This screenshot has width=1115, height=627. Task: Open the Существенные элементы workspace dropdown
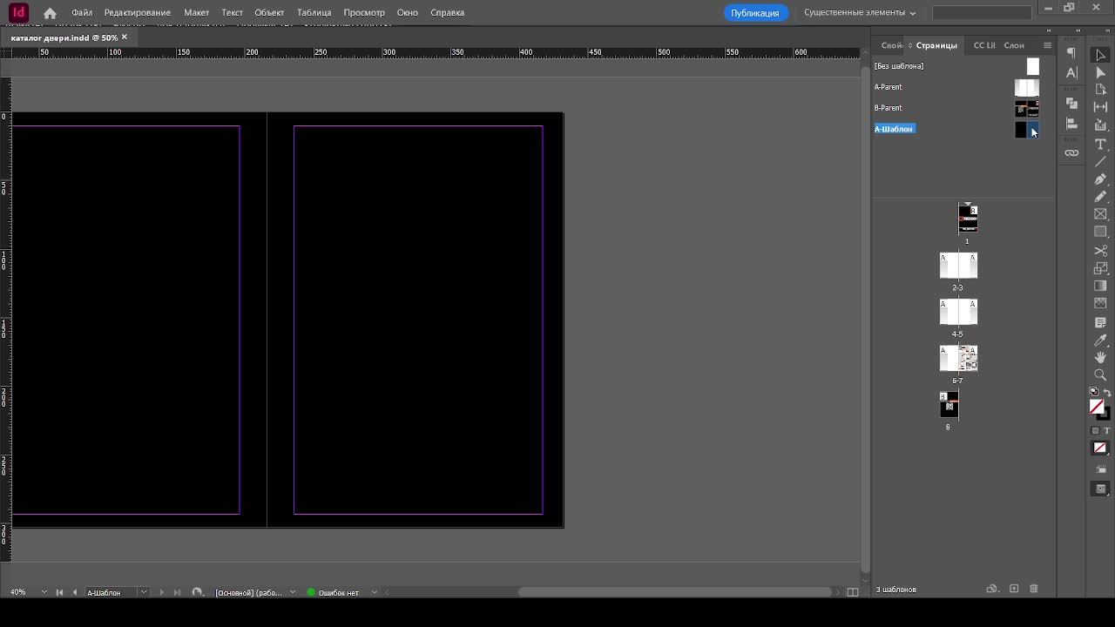pos(860,13)
